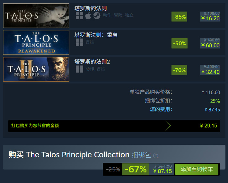Click the SteamOS icon for 塔罗斯的法则
The height and width of the screenshot is (183, 228).
click(97, 16)
